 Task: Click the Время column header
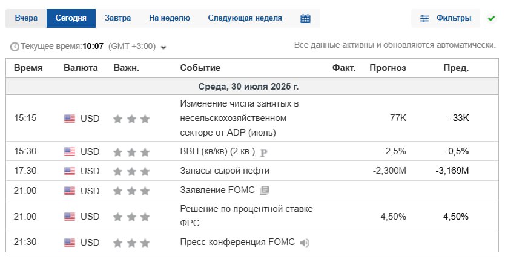tap(28, 68)
